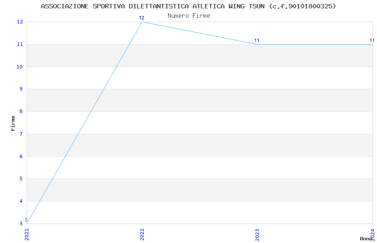377x243 pixels.
Task: Click the y-axis tick label 8
Action: coord(21,112)
